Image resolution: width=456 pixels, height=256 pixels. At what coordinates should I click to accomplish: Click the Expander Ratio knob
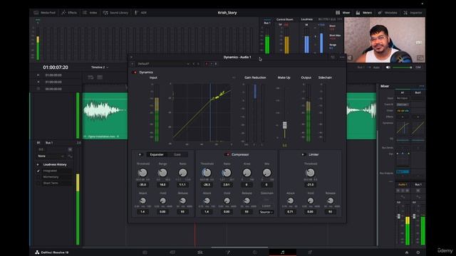point(182,173)
